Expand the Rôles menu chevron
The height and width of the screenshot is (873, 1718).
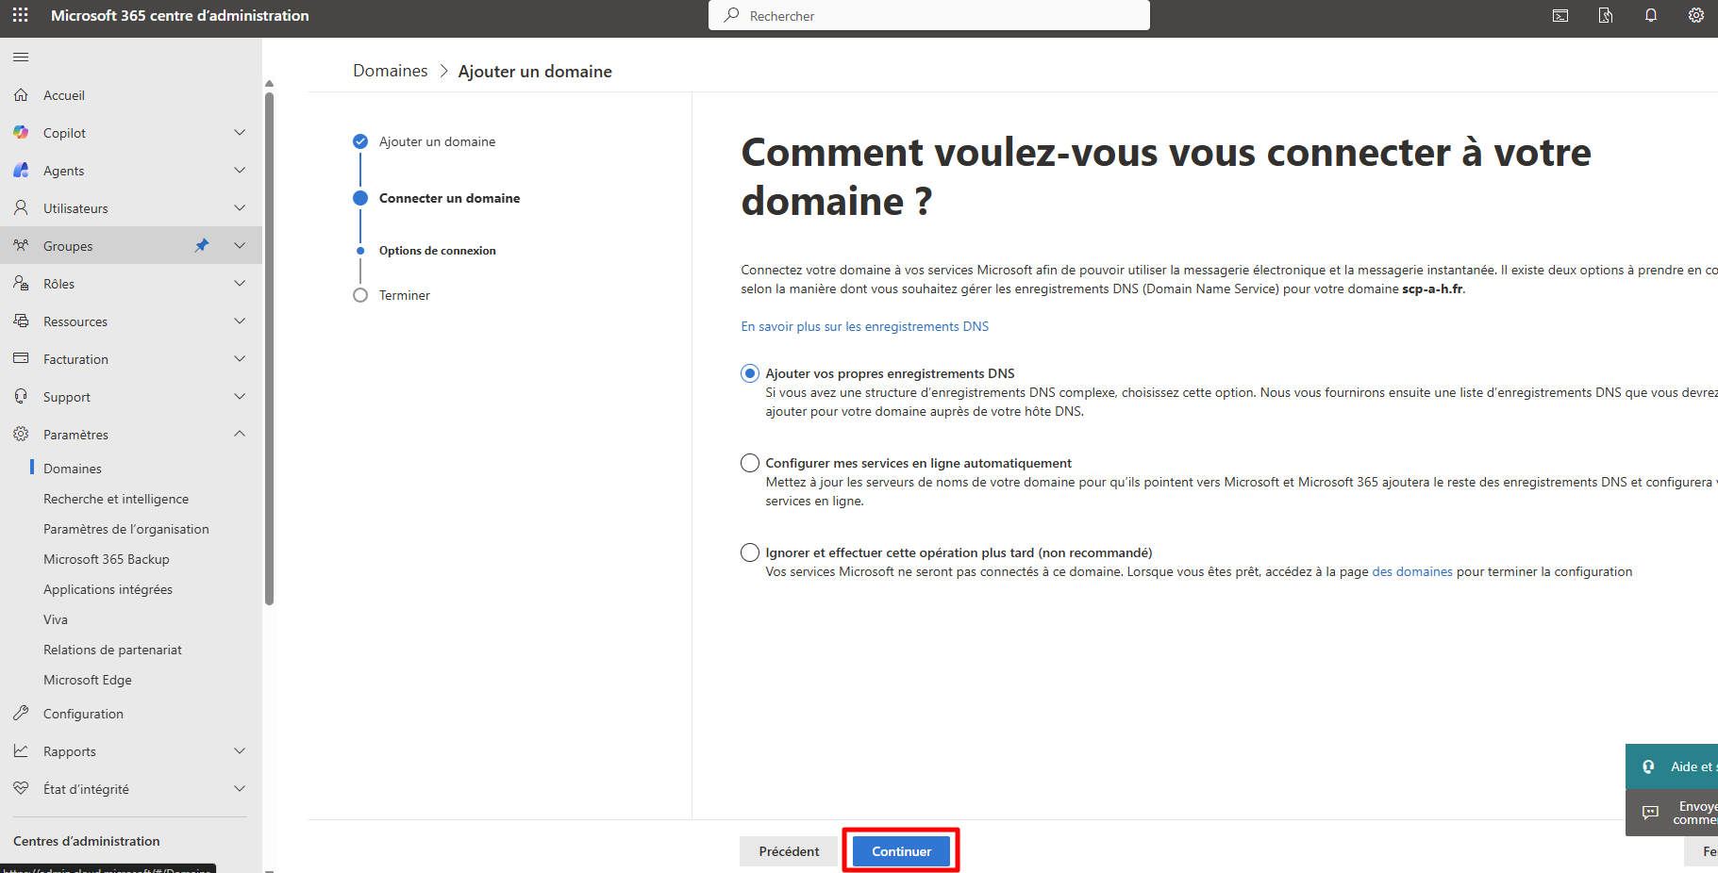pos(240,284)
